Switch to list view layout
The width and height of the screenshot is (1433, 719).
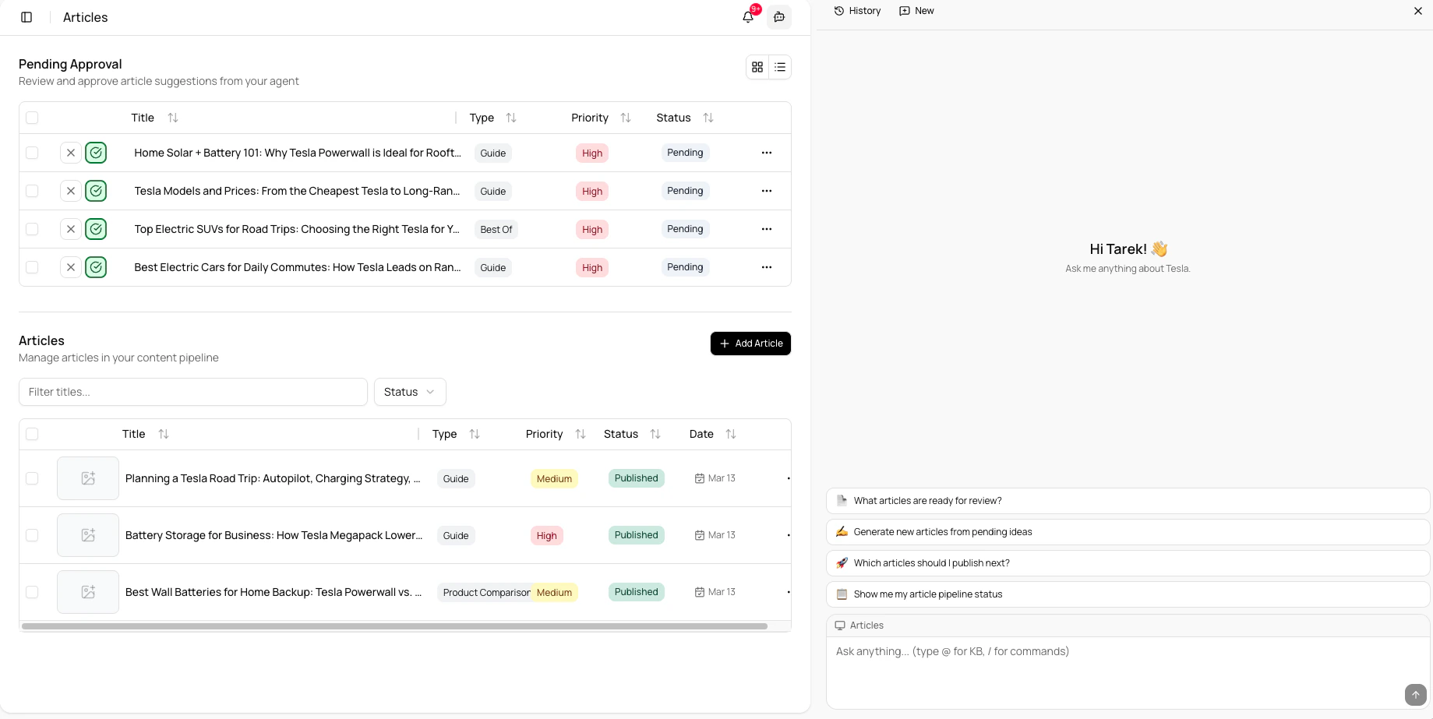coord(780,68)
